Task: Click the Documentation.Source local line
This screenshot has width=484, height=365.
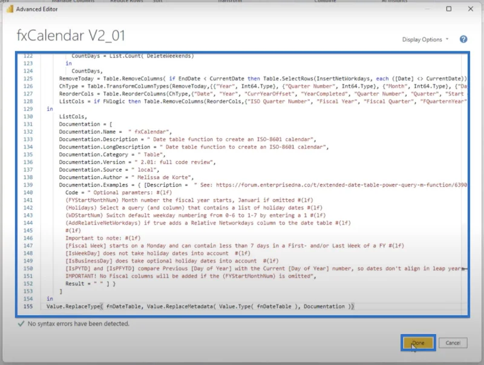Action: [x=109, y=169]
